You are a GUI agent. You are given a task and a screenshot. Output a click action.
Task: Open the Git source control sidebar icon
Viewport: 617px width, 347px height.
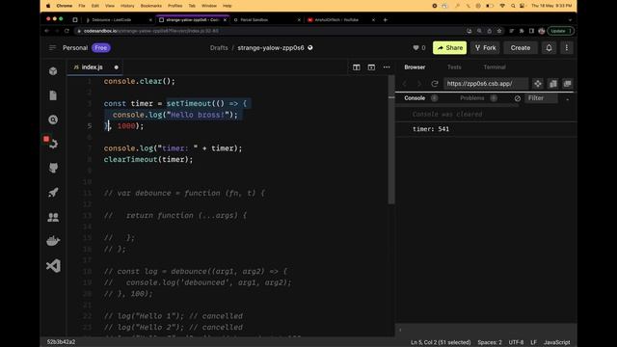(x=53, y=144)
